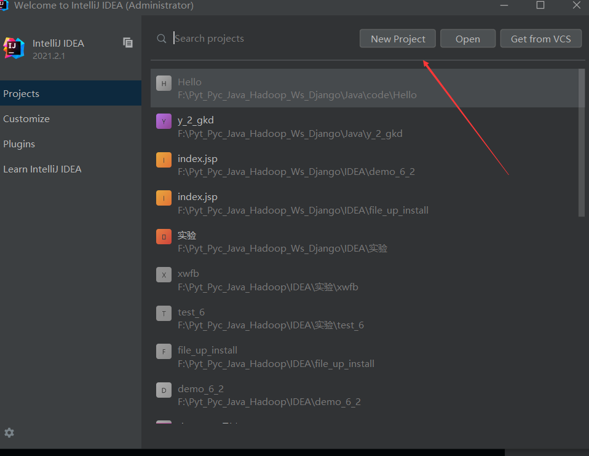Click the 2021.2.1 version text
This screenshot has height=456, width=589.
[x=49, y=56]
